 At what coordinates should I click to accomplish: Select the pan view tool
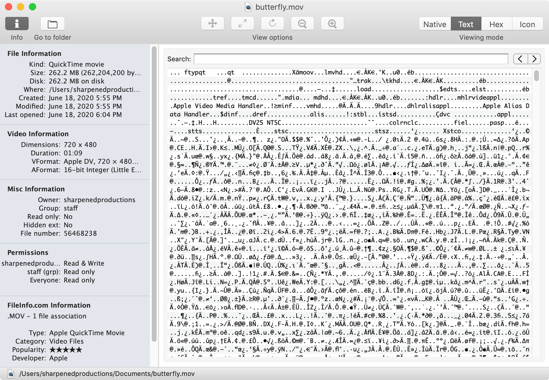[x=212, y=23]
